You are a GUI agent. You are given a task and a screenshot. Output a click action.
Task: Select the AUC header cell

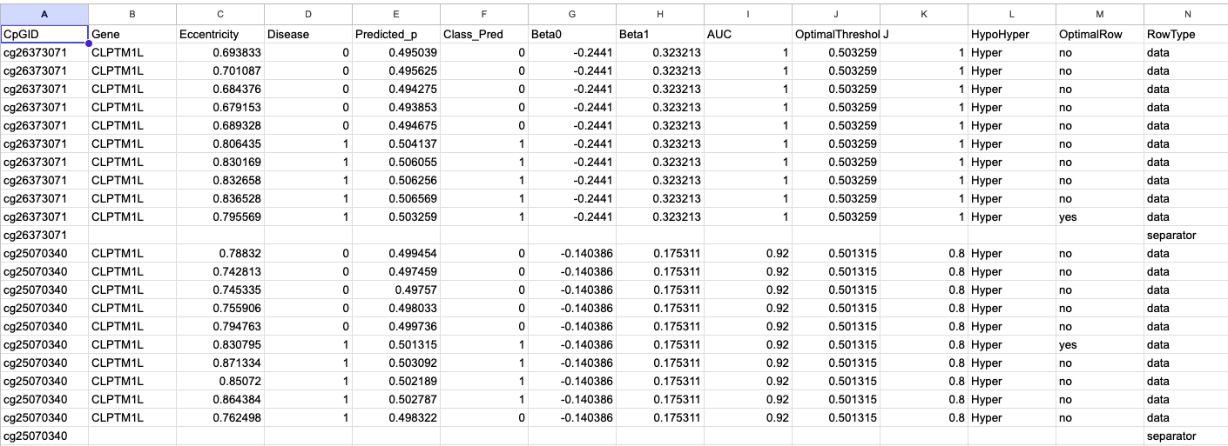(x=747, y=35)
